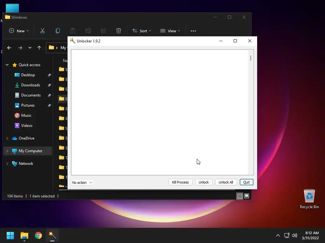The height and width of the screenshot is (243, 325).
Task: Unpin Documents using its pin icon
Action: [49, 95]
